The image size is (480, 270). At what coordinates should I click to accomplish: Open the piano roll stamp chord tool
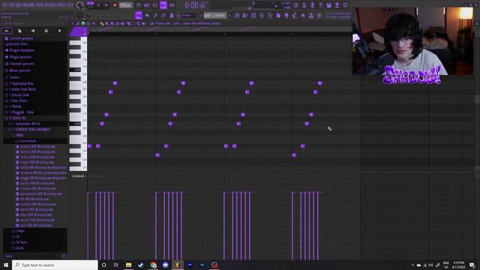pos(88,23)
